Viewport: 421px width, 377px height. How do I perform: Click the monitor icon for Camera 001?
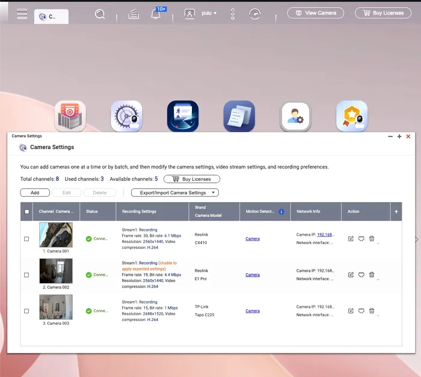click(361, 239)
